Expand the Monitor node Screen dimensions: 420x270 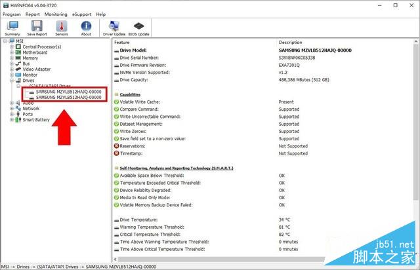point(12,75)
